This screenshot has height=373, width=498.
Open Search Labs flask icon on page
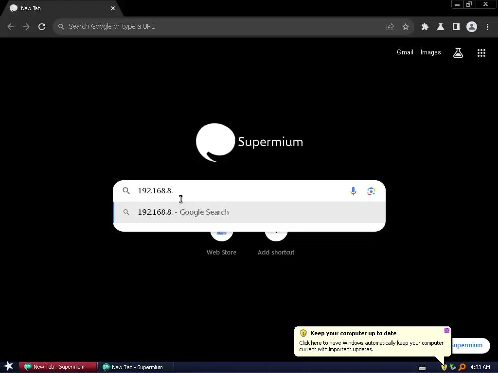pyautogui.click(x=458, y=53)
